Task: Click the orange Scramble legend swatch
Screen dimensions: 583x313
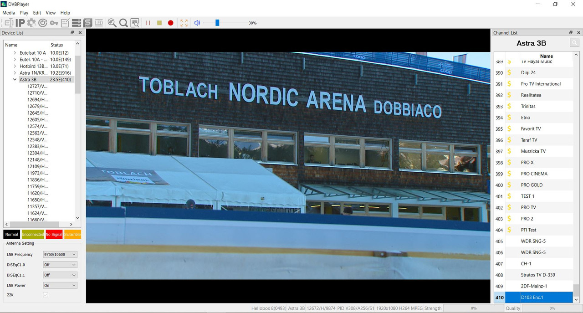Action: click(x=72, y=234)
